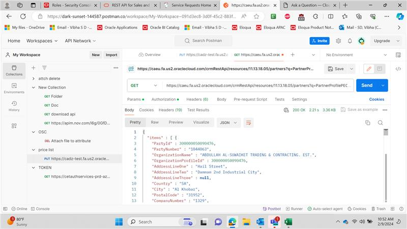
Task: Click the Send button
Action: [367, 85]
